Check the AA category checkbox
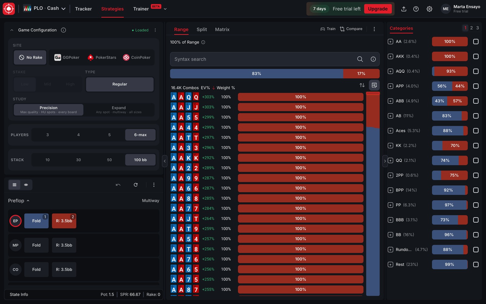Screen dimensions: 486x304 476,42
